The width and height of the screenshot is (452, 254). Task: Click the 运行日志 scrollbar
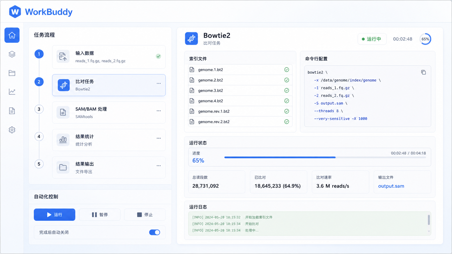coord(429,220)
